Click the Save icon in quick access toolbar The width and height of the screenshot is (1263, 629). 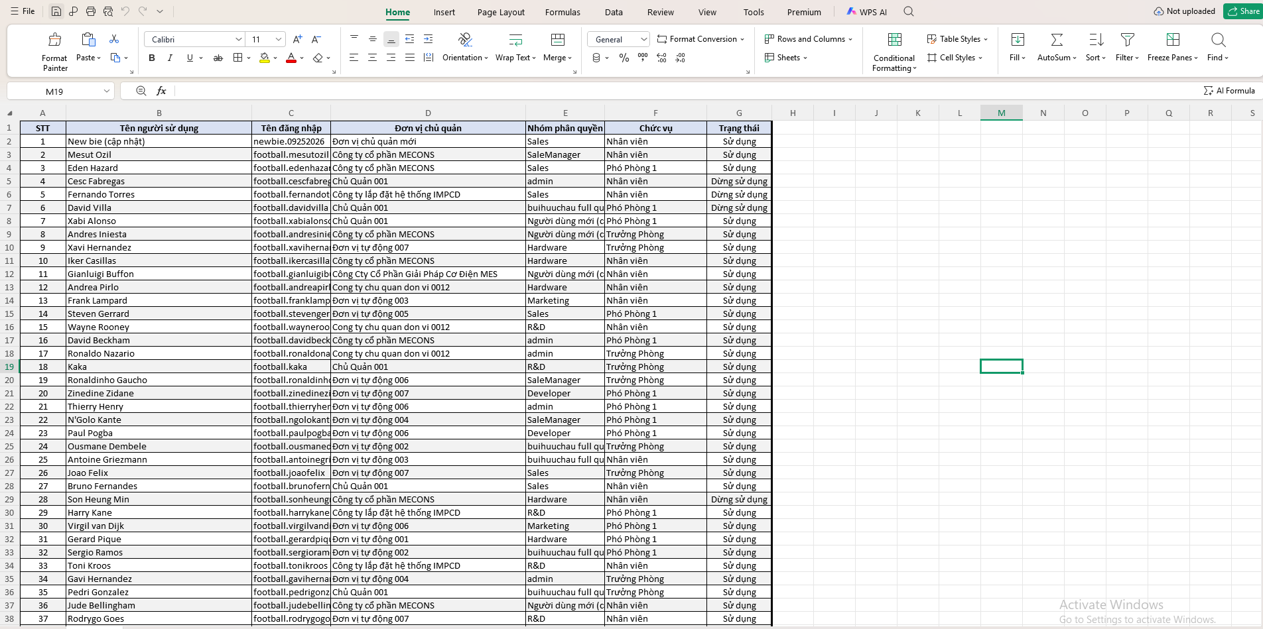tap(56, 11)
